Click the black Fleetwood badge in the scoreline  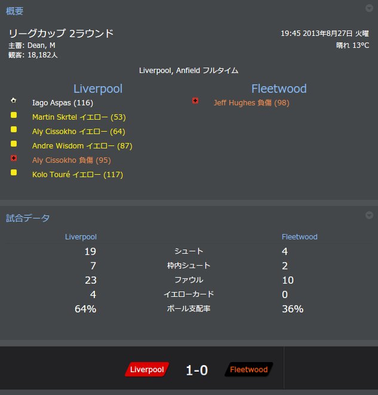249,369
